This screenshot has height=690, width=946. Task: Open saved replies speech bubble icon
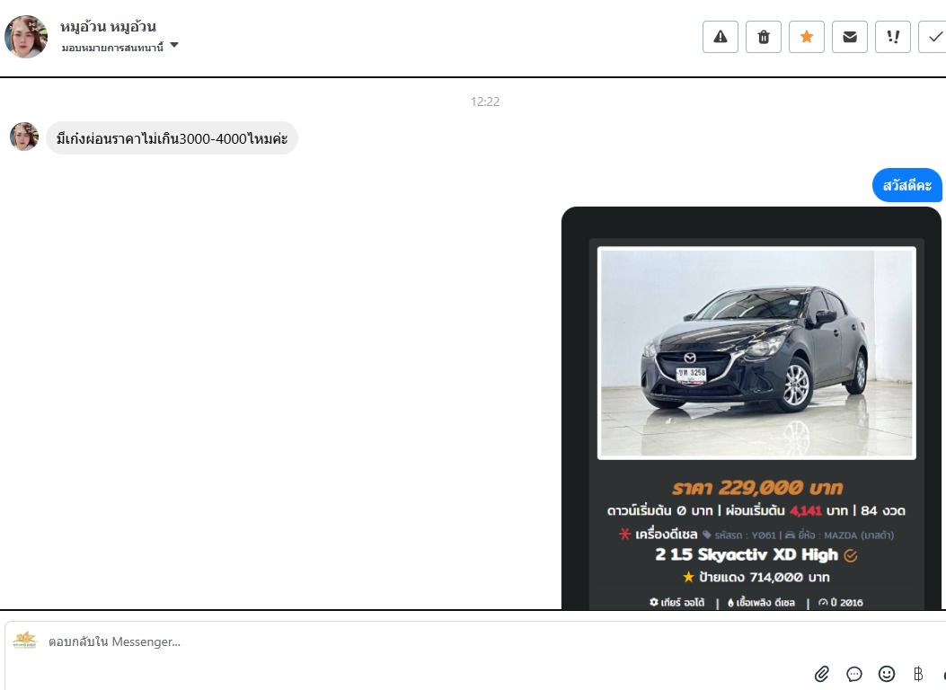[x=853, y=674]
